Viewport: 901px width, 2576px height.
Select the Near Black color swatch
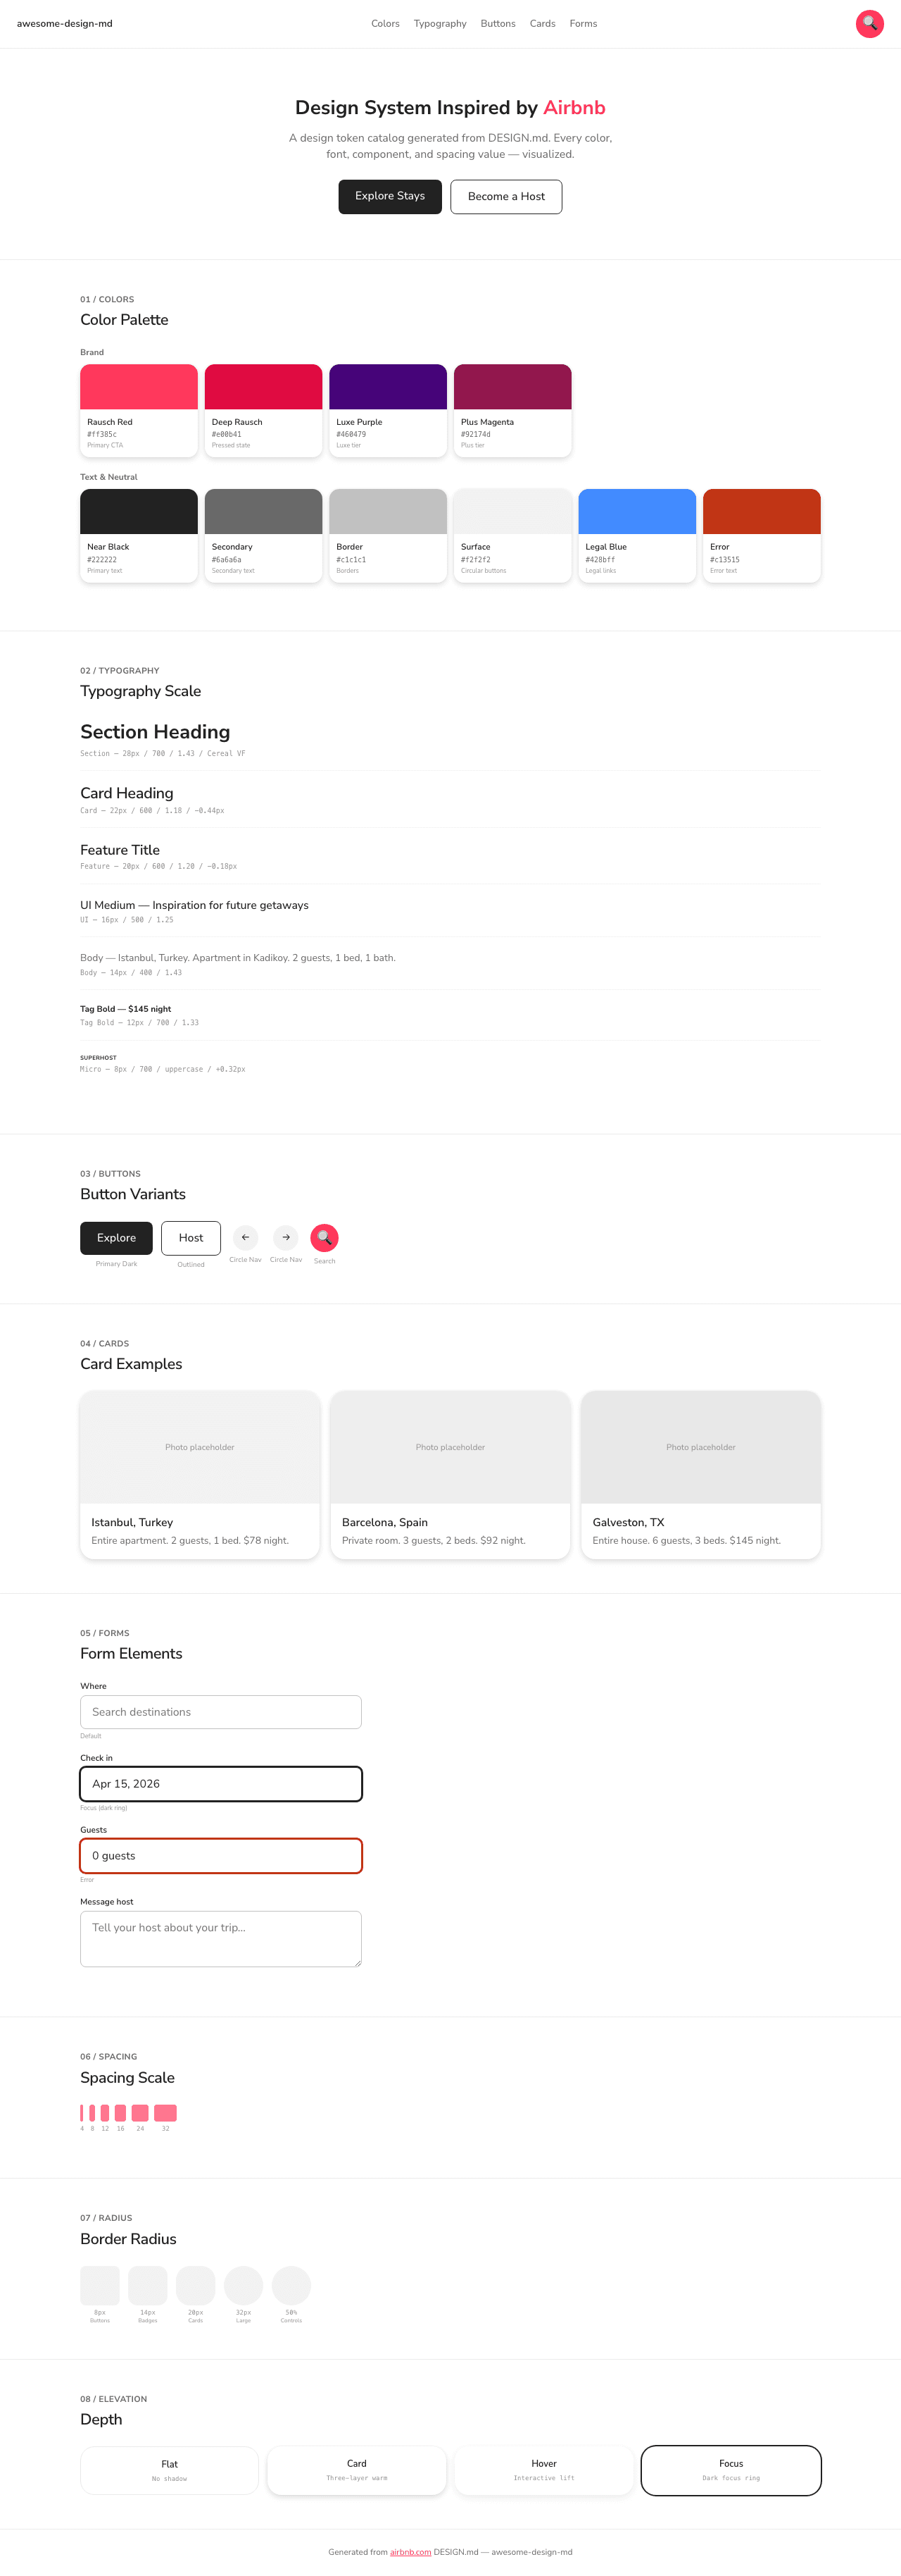(139, 535)
